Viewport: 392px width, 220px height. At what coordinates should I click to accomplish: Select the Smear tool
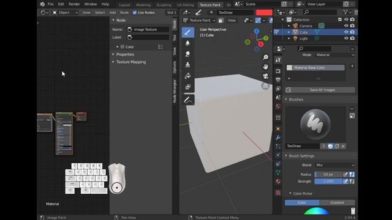click(x=188, y=54)
